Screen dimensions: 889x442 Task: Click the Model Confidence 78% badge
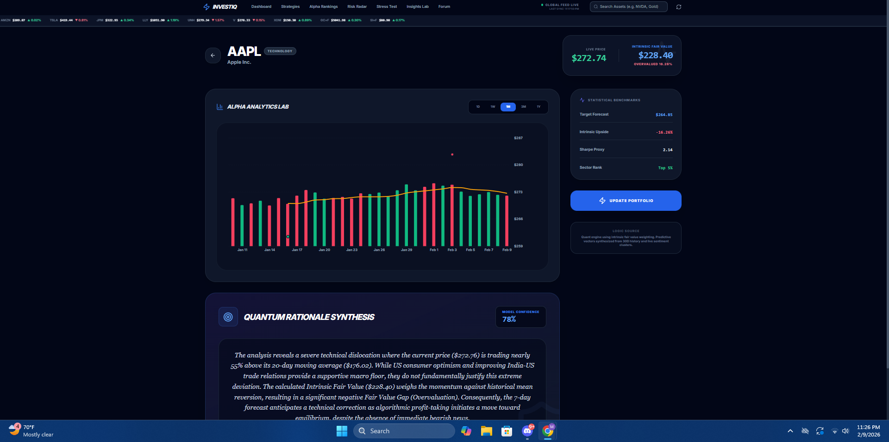520,317
